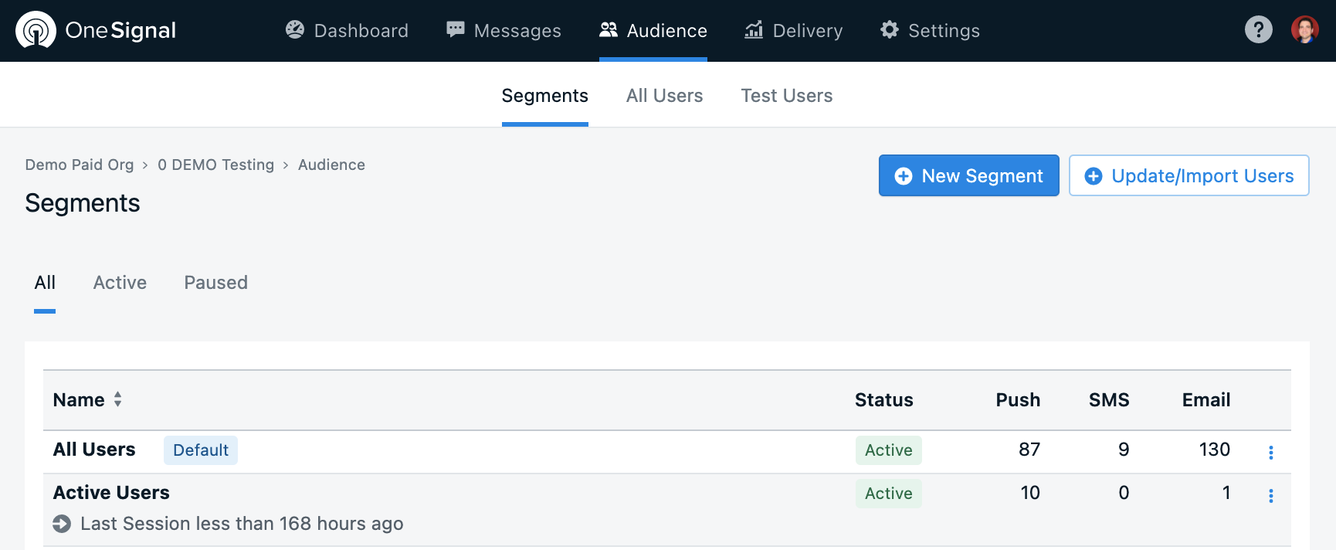
Task: Open the help question mark icon
Action: point(1258,30)
